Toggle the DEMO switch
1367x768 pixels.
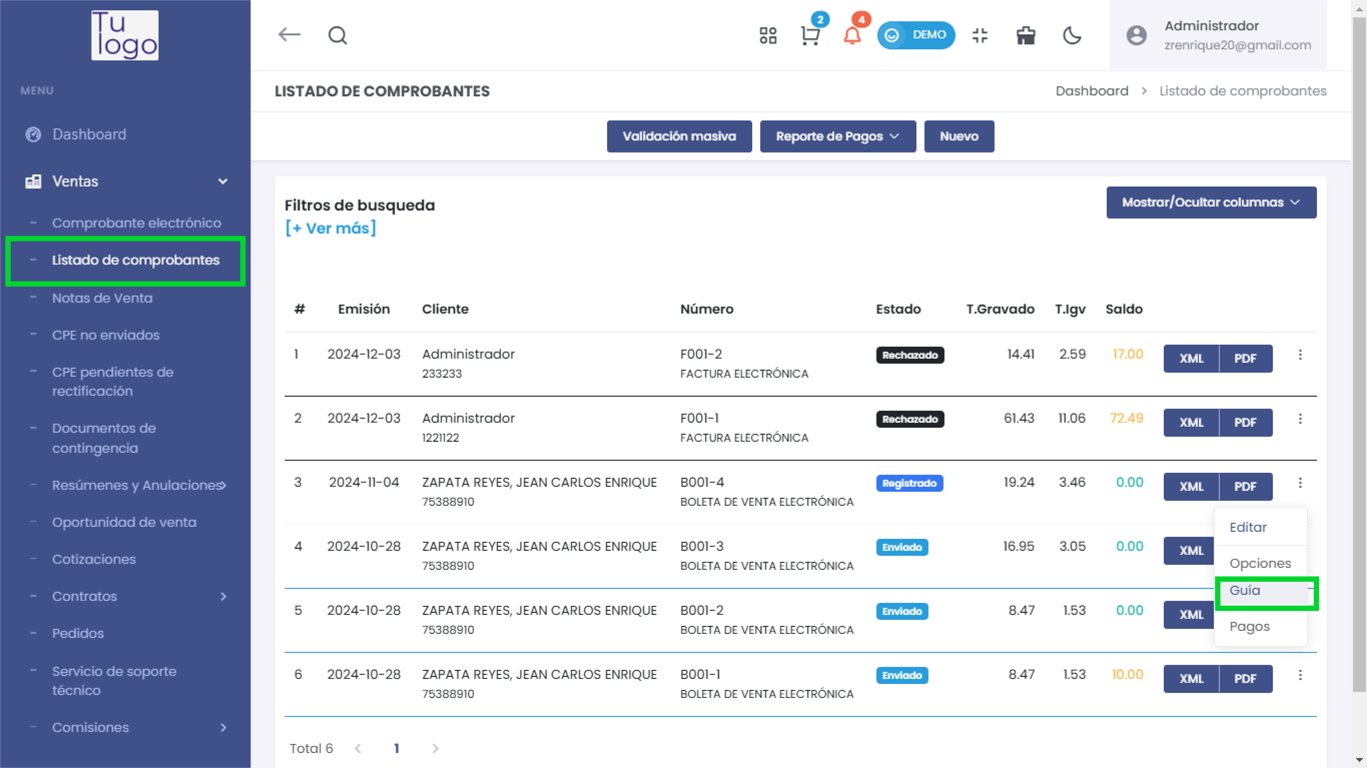916,35
